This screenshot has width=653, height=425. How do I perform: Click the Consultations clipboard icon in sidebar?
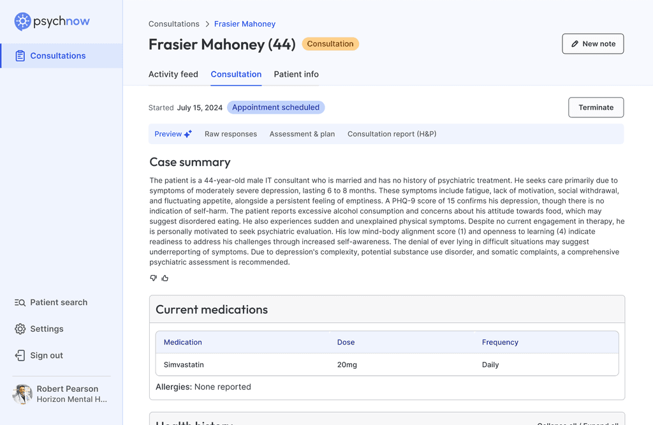point(20,56)
